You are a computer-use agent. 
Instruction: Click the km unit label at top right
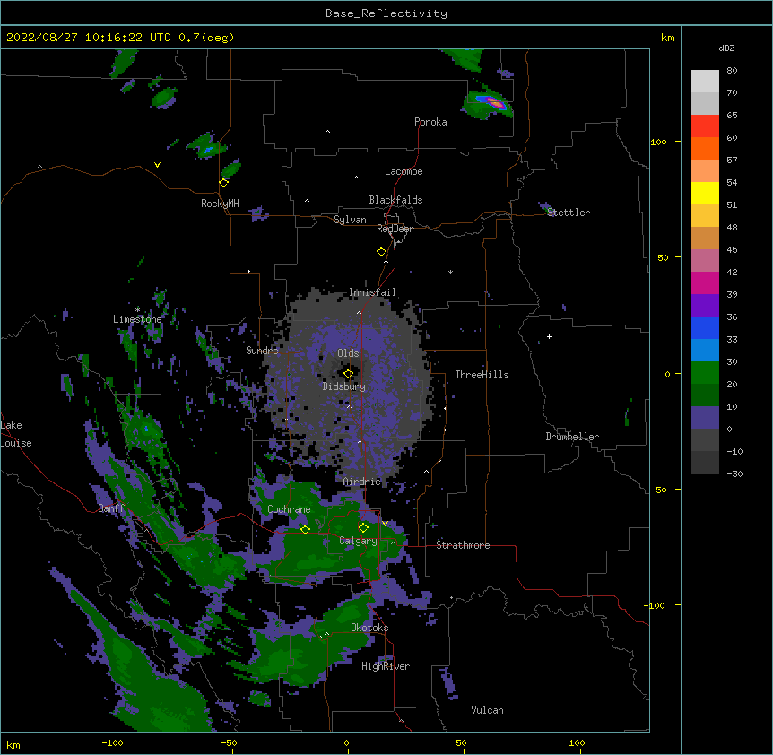click(x=667, y=38)
